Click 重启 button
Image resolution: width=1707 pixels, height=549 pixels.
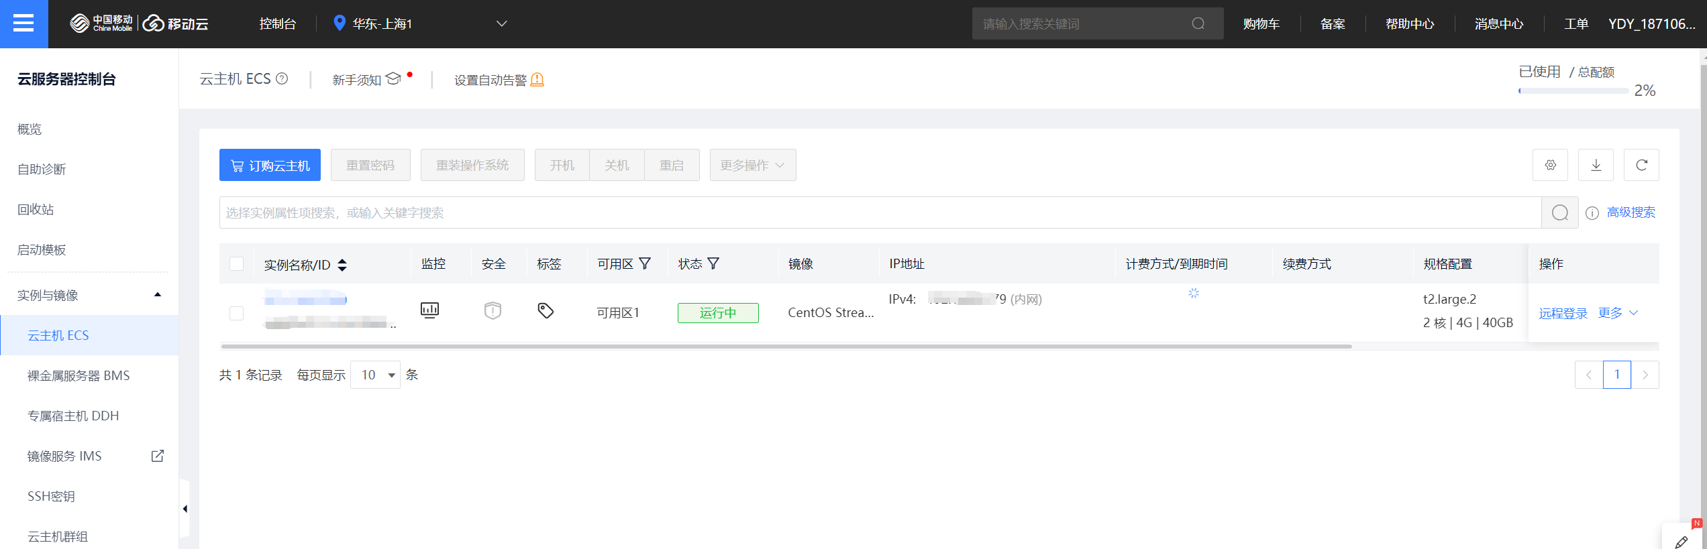[x=672, y=165]
